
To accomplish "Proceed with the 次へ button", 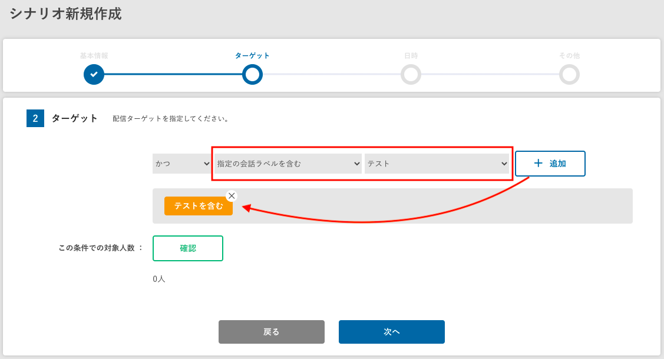I will (392, 332).
